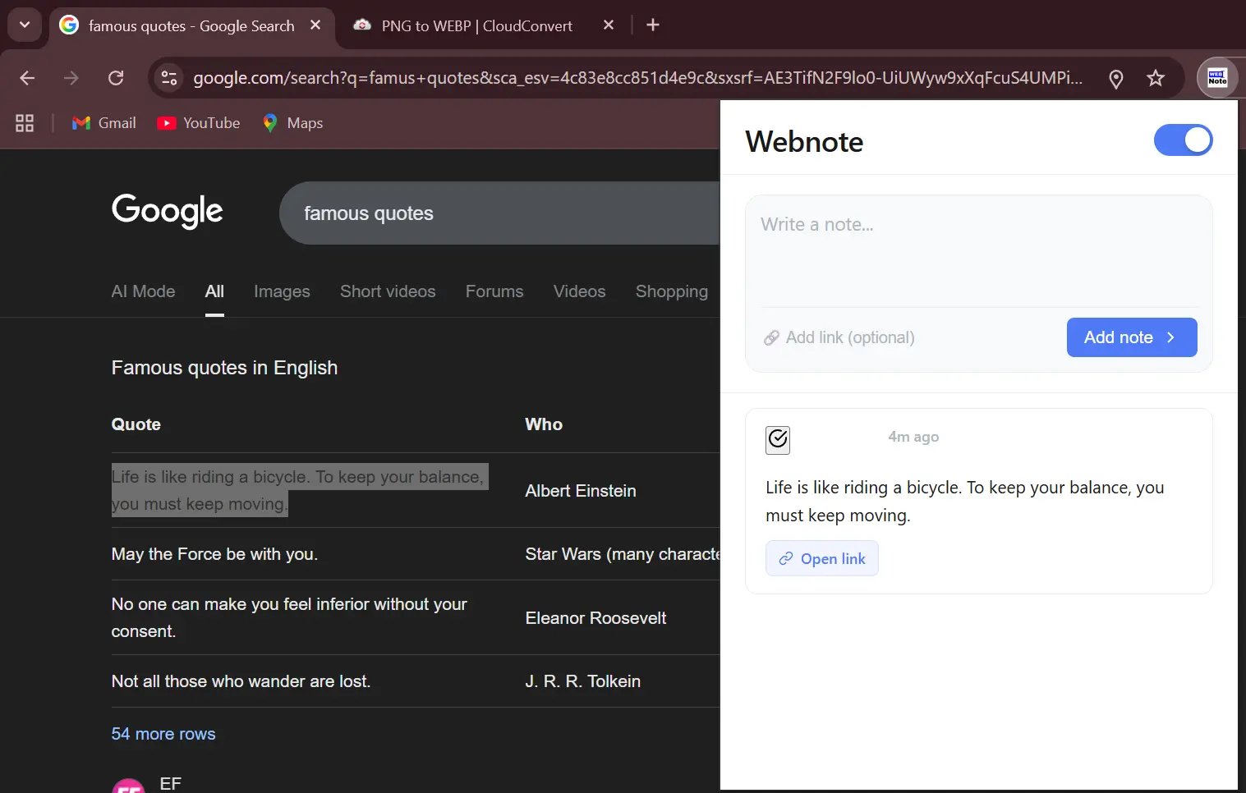Expand the 54 more rows link
The width and height of the screenshot is (1246, 793).
(163, 733)
